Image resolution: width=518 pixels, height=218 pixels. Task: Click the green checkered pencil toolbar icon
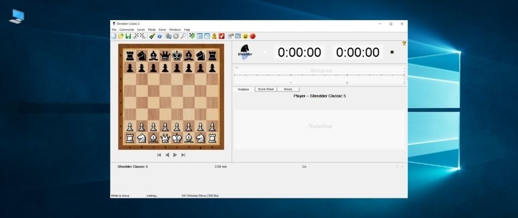tap(152, 36)
